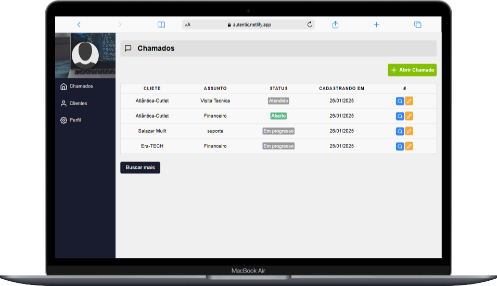Open Perfil in the sidebar
497x286 pixels.
75,120
